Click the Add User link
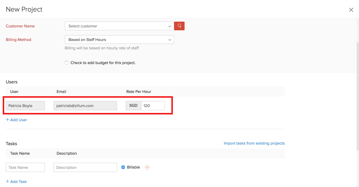Screen dimensions: 359x187 pos(17,120)
